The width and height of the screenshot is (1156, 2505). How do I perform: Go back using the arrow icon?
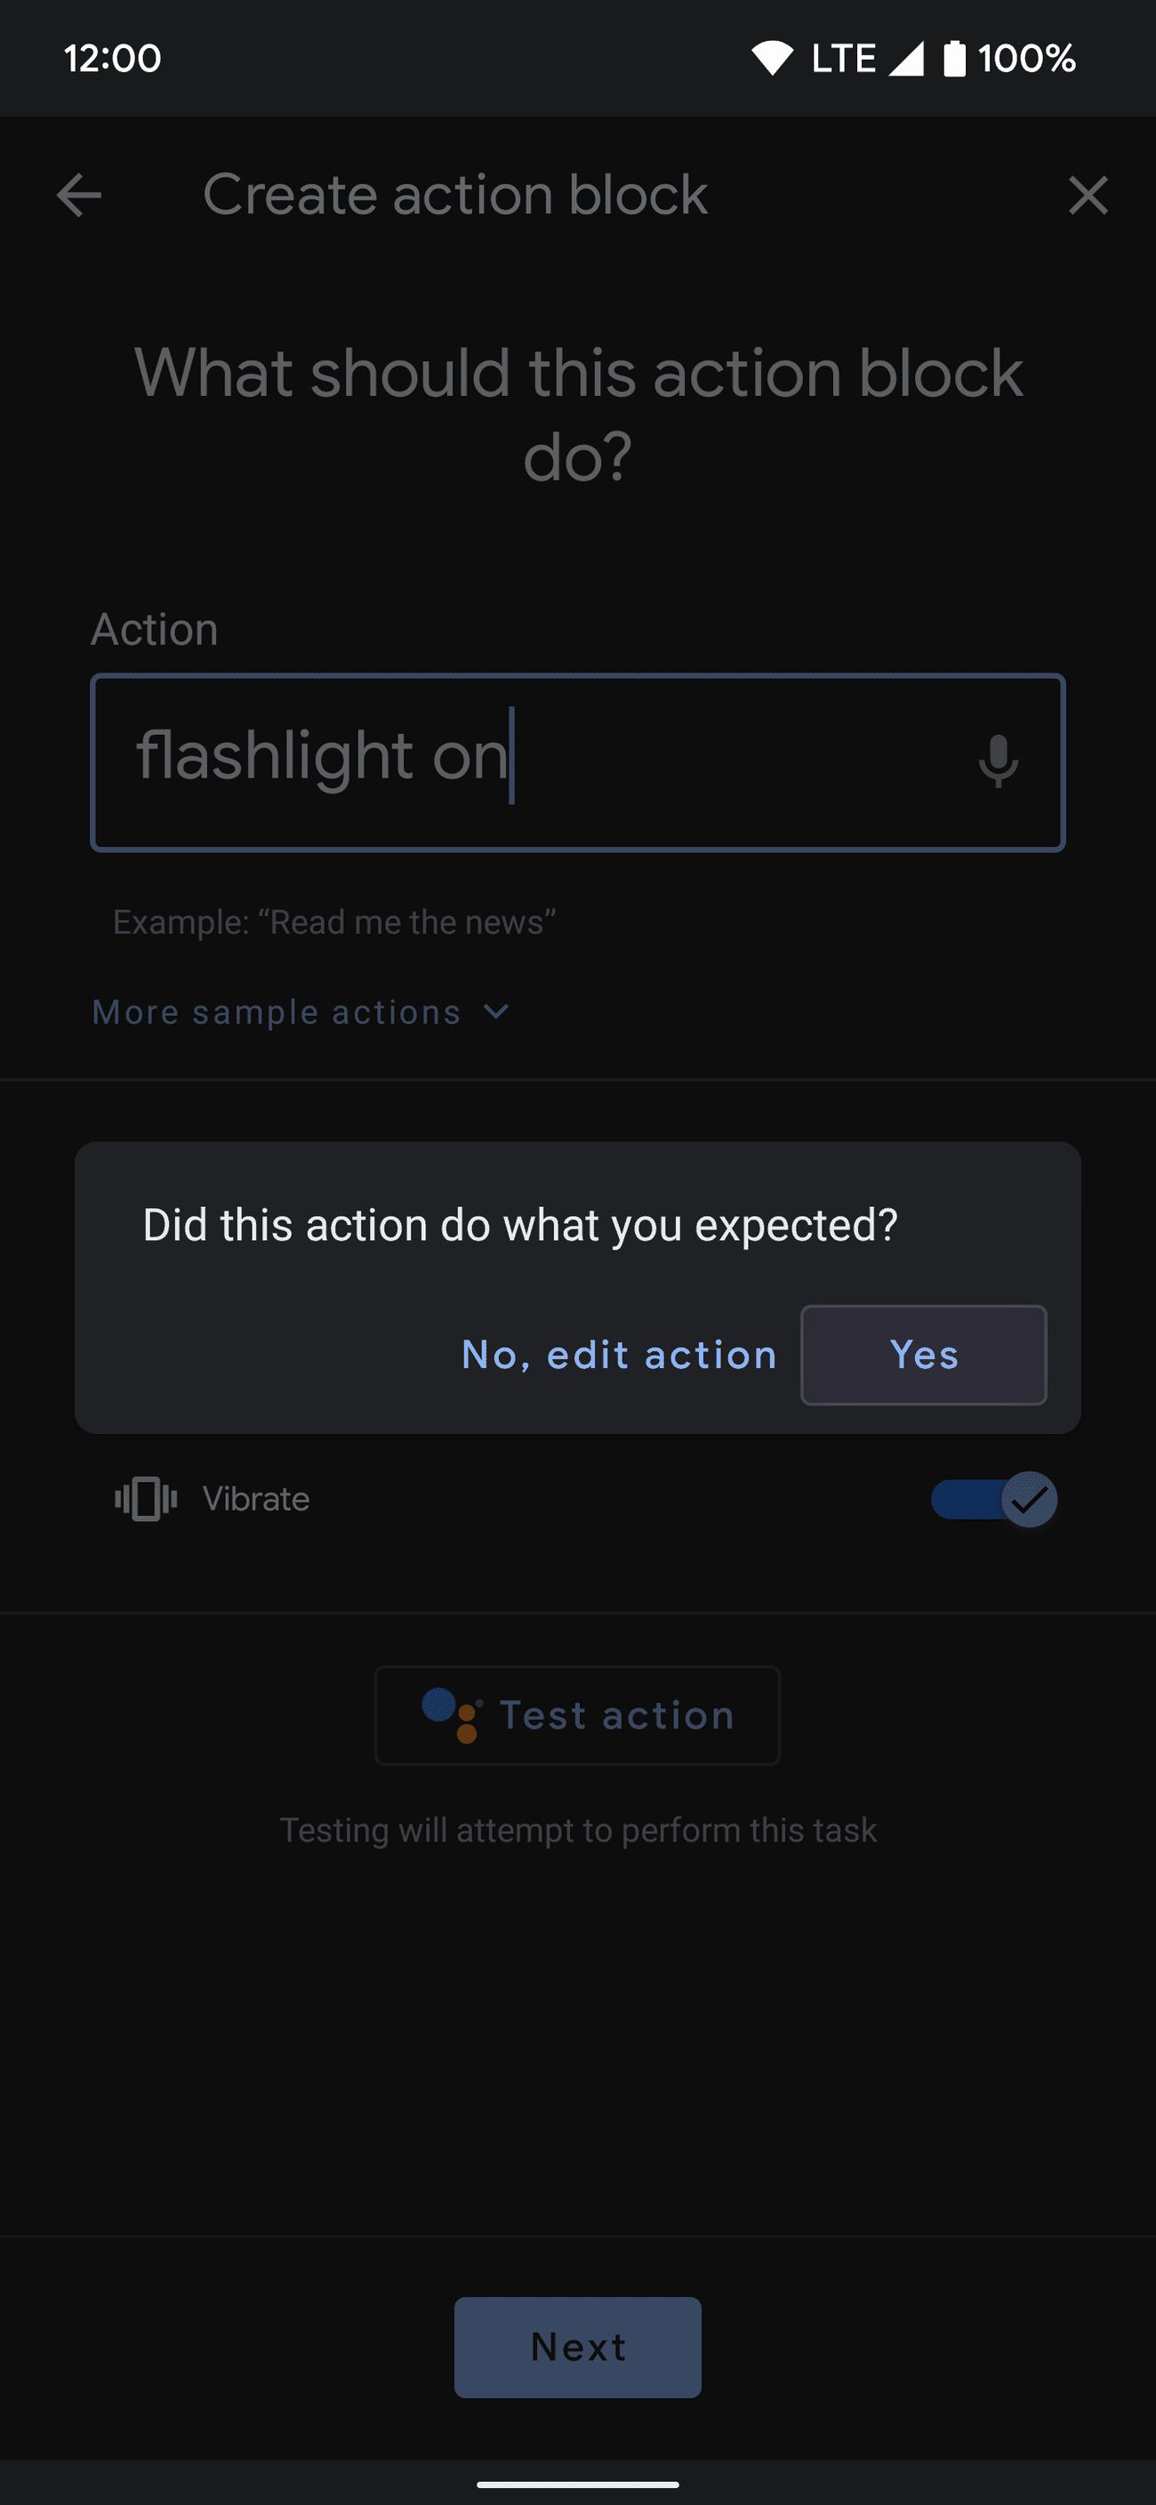point(79,196)
